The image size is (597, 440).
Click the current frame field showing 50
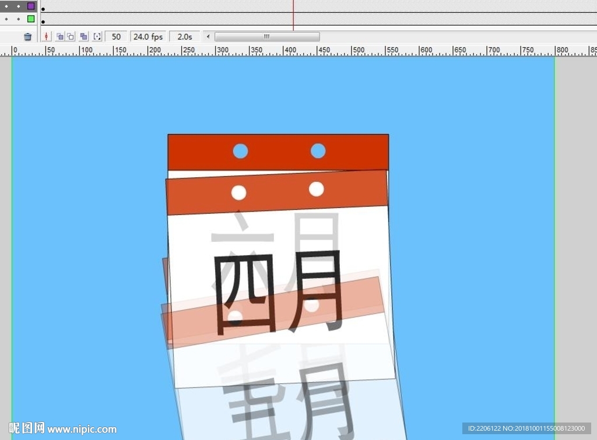116,37
